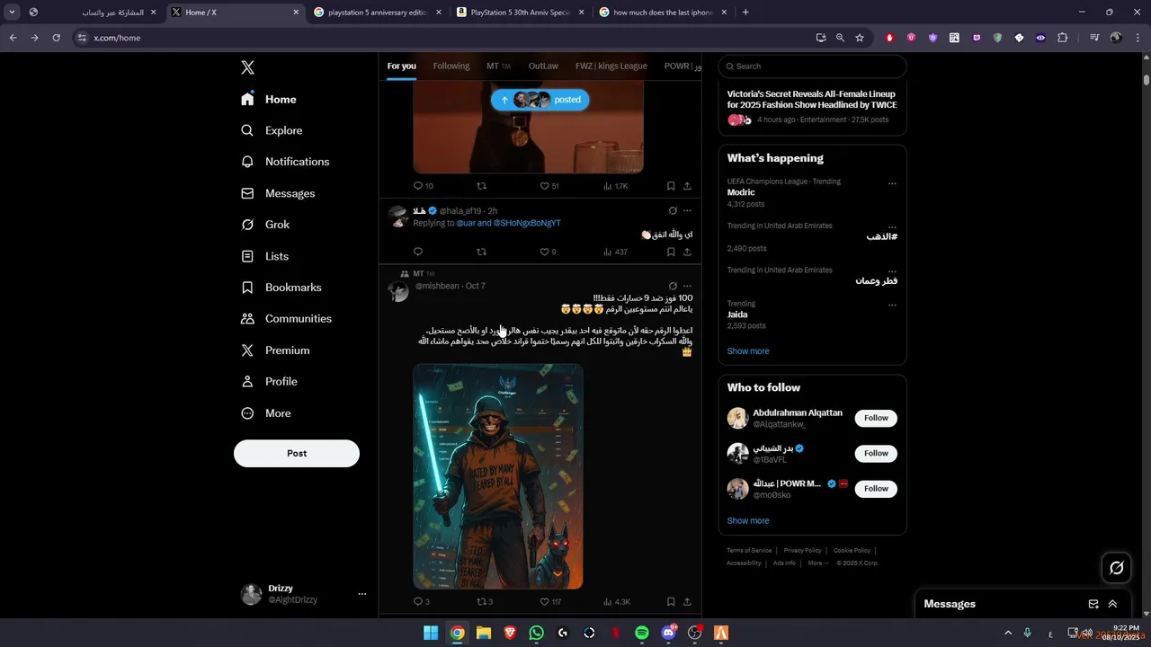Open Messages from the left sidebar
This screenshot has width=1151, height=647.
pos(278,193)
